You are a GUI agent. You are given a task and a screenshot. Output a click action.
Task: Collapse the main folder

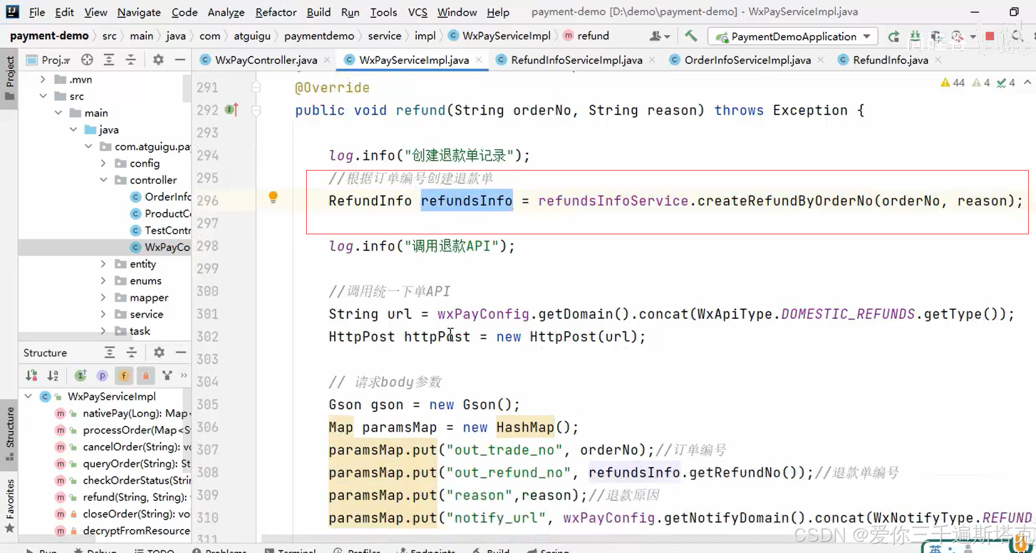pyautogui.click(x=58, y=113)
